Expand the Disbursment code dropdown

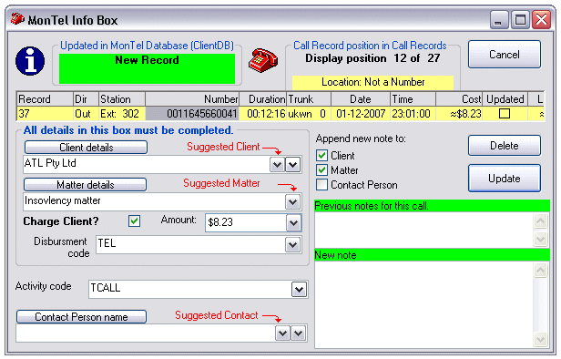pos(293,245)
